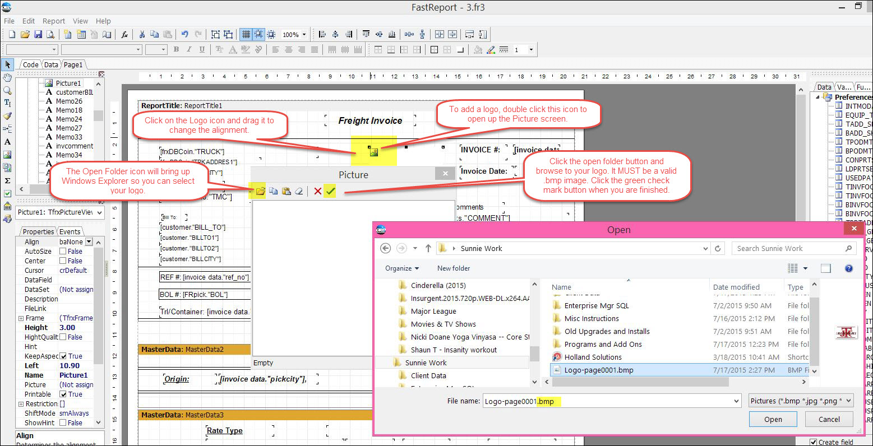Open the expression fx editor in main toolbar
The image size is (873, 446).
(124, 34)
